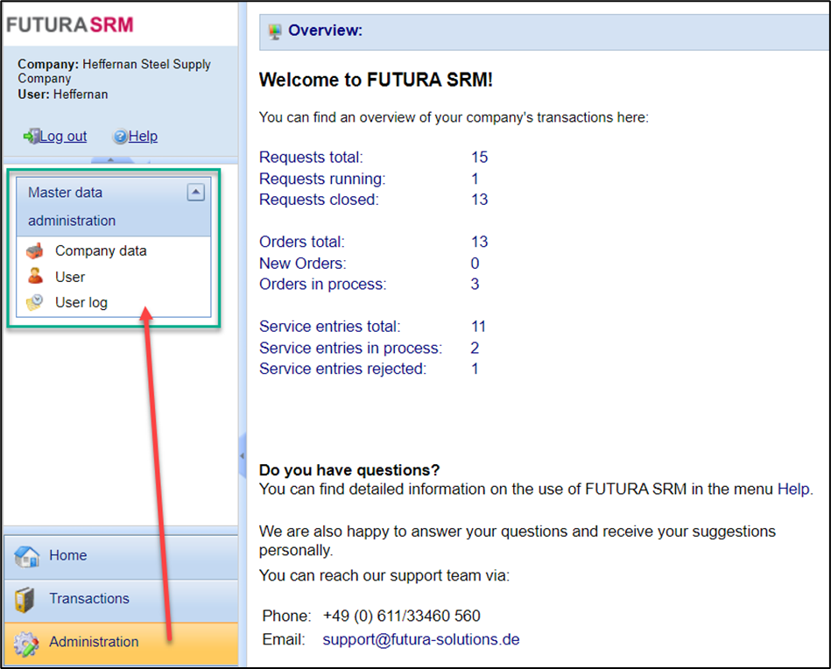Click the Log out link

(63, 137)
